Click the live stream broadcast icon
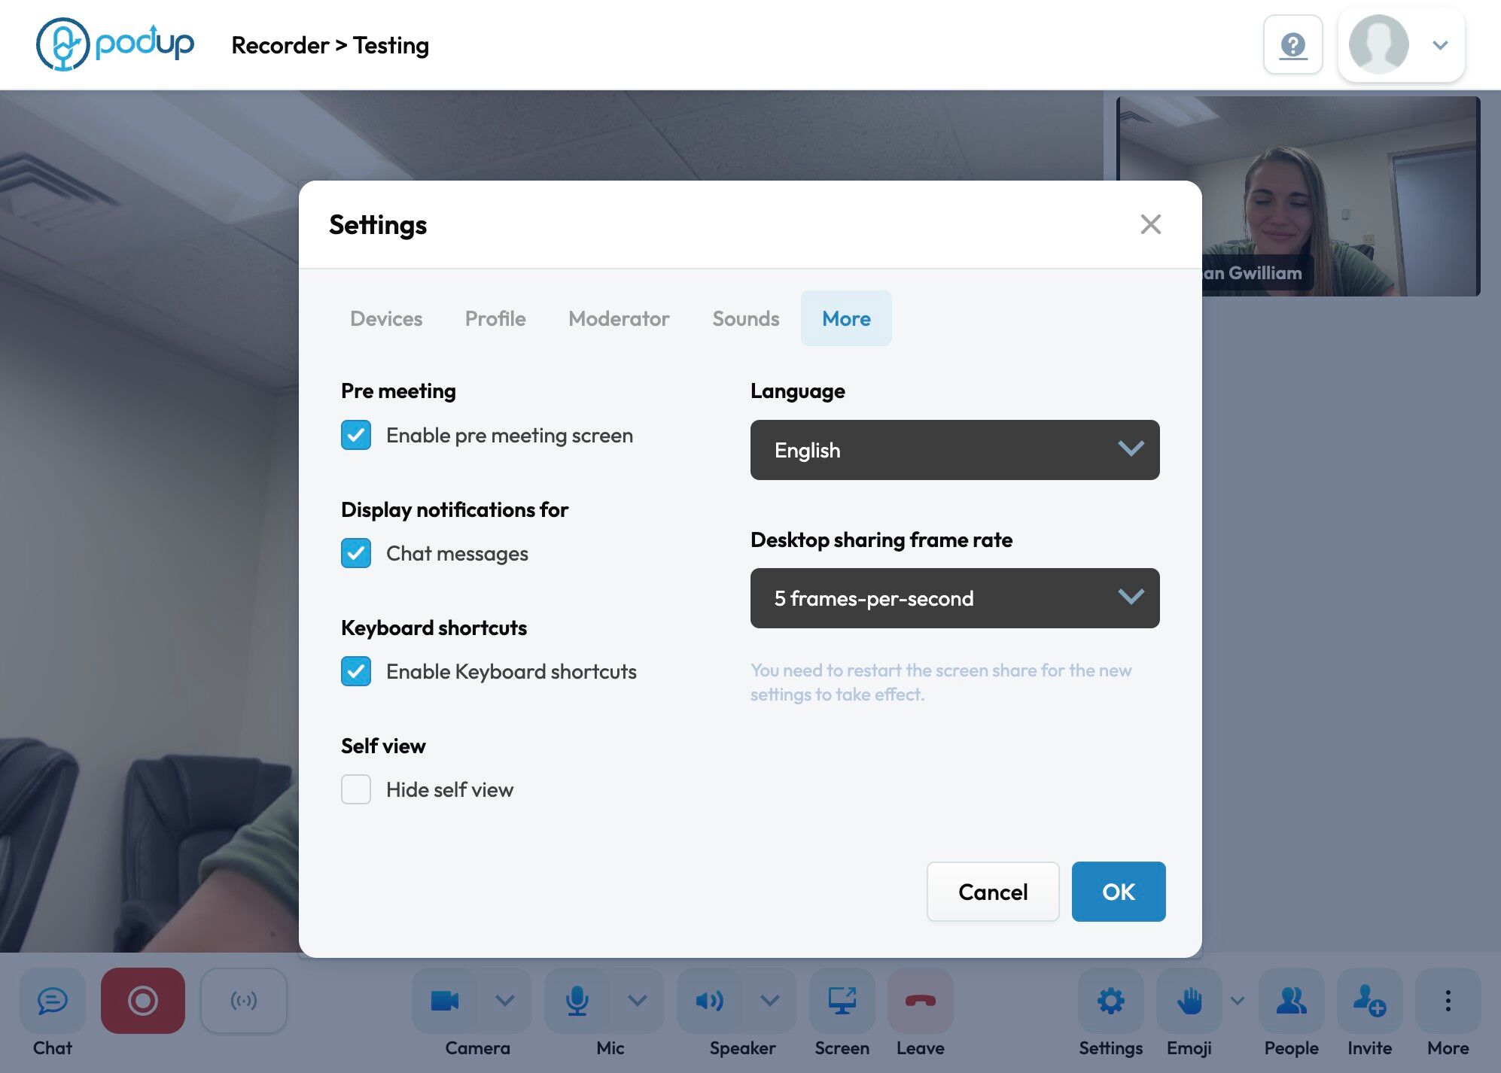This screenshot has width=1501, height=1073. pos(243,1000)
